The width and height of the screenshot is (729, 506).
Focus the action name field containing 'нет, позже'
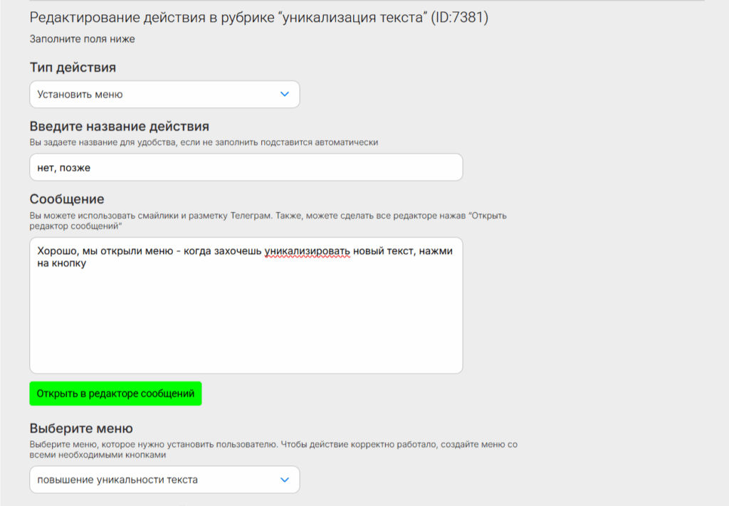[246, 168]
